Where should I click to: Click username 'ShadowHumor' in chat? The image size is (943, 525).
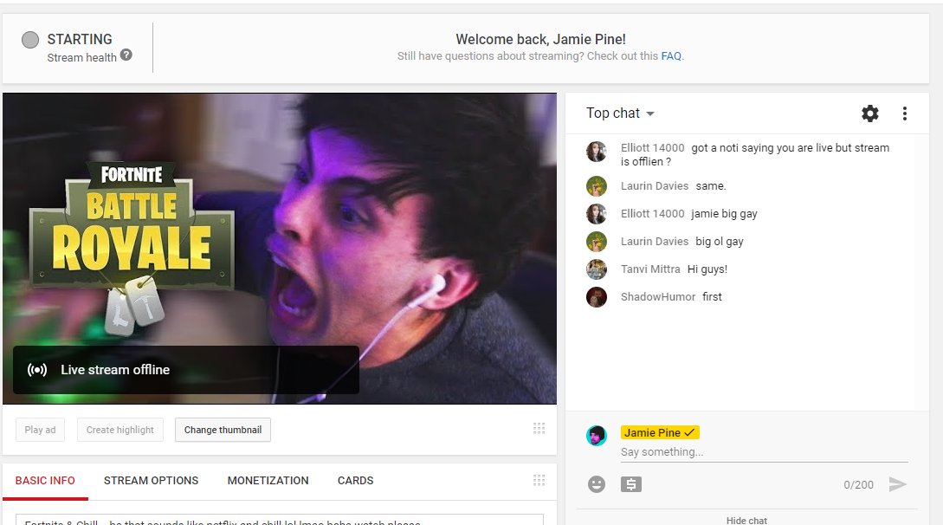point(658,296)
